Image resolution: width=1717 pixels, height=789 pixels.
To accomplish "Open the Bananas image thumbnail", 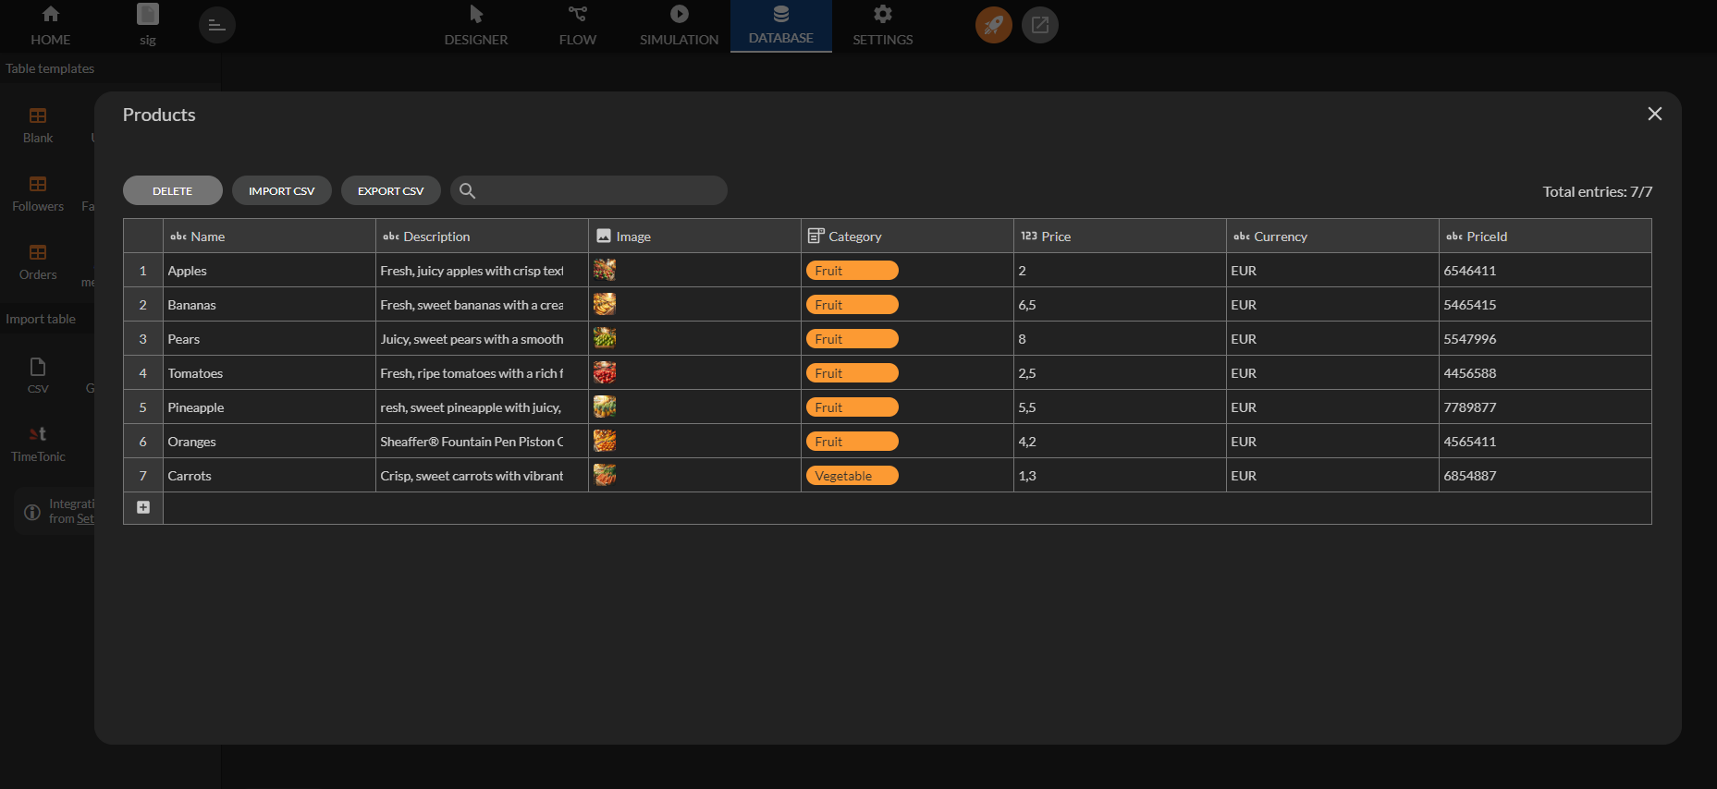I will 605,304.
